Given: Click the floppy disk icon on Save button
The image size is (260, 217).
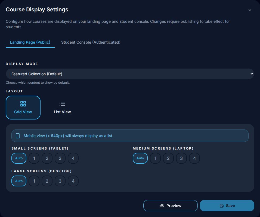Looking at the screenshot, I should pyautogui.click(x=222, y=206).
